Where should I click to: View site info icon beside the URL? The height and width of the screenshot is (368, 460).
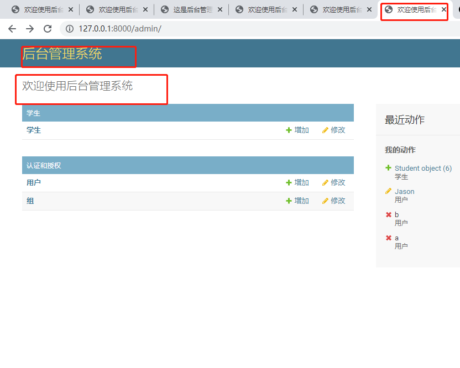click(x=70, y=29)
